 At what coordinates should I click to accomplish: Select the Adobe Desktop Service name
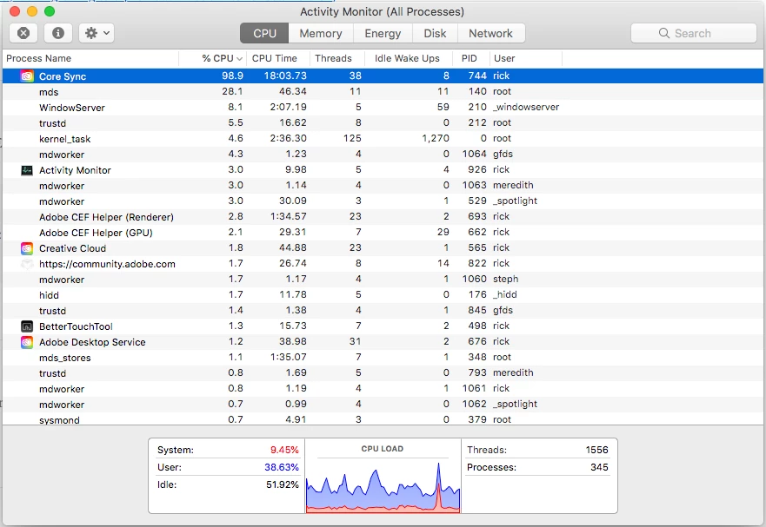point(92,342)
